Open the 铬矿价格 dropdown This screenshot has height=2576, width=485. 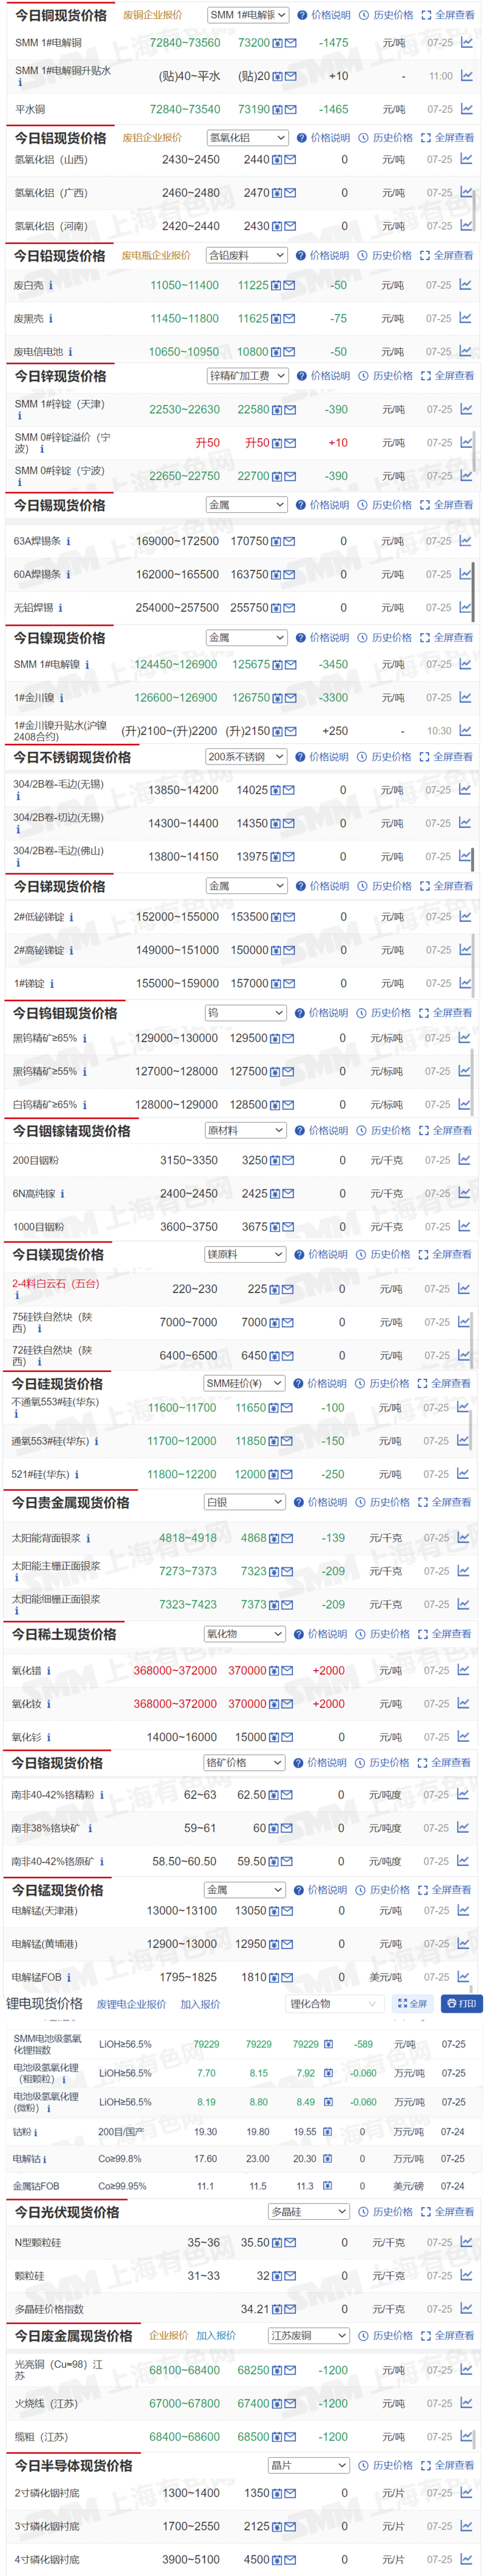point(244,1763)
